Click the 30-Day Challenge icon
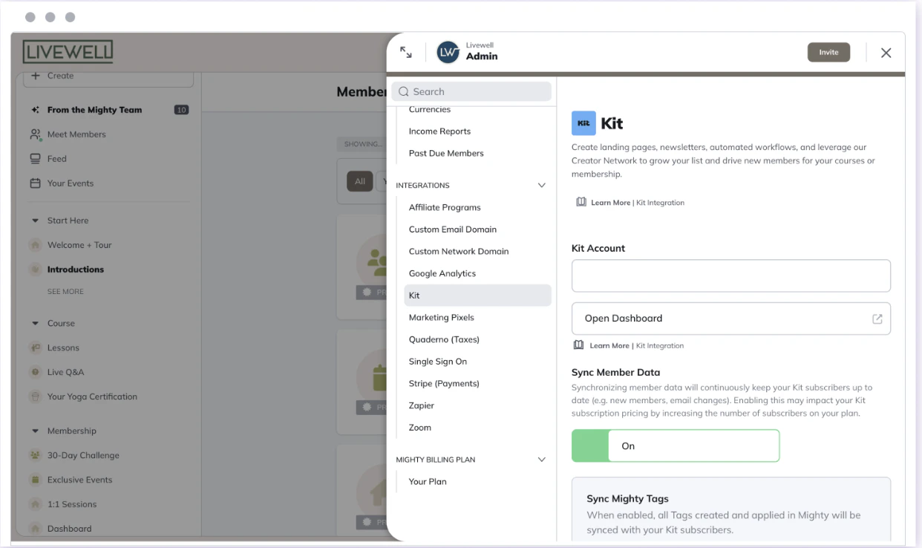The width and height of the screenshot is (922, 548). coord(35,455)
